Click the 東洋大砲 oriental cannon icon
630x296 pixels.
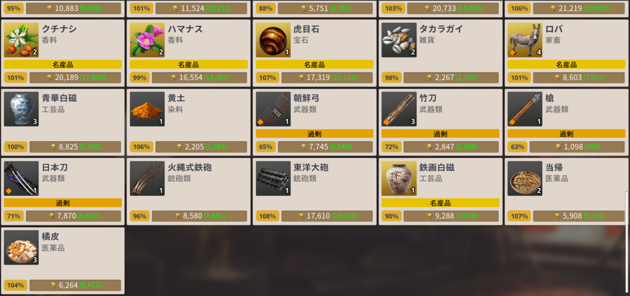273,179
